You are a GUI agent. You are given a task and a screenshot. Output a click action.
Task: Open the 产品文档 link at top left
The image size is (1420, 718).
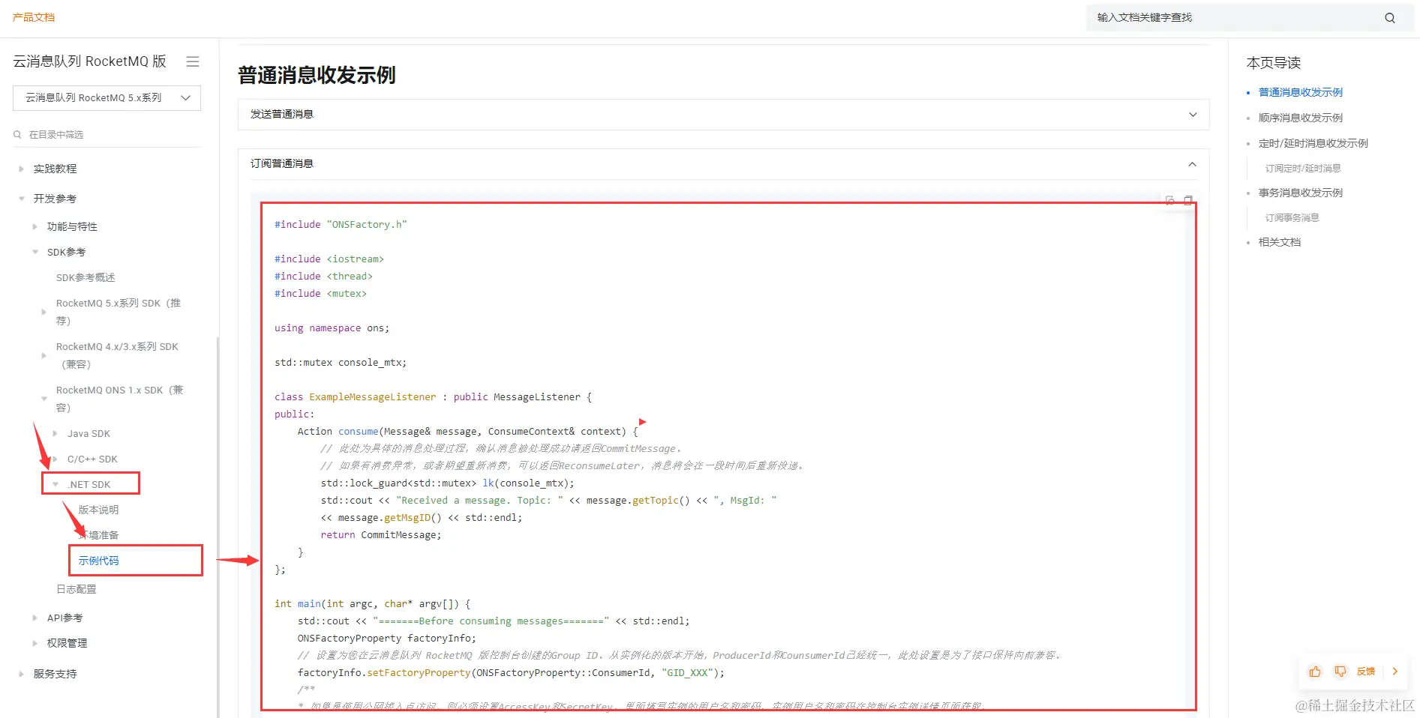34,17
